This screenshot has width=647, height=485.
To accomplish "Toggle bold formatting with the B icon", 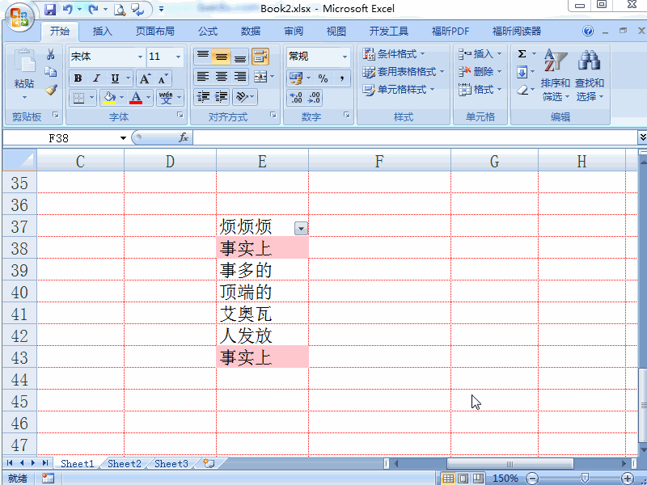I will click(x=77, y=78).
